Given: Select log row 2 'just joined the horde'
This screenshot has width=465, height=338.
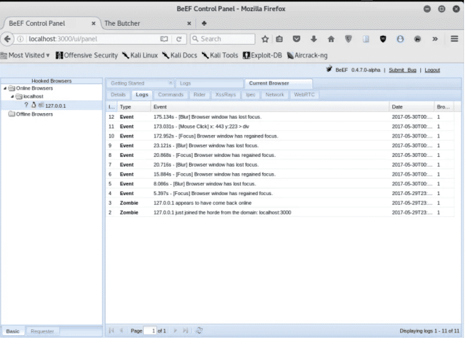Looking at the screenshot, I should [280, 213].
